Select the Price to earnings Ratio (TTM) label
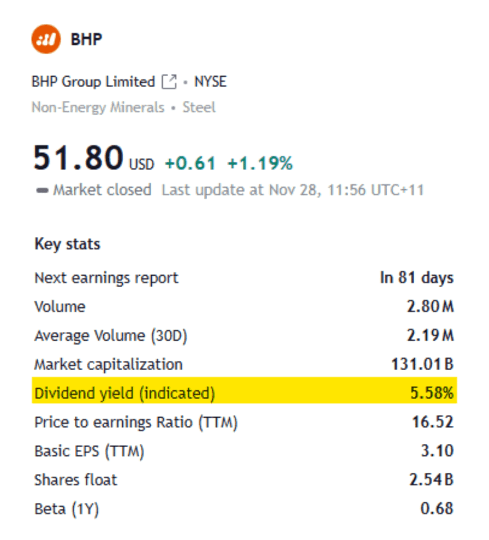 pyautogui.click(x=136, y=422)
